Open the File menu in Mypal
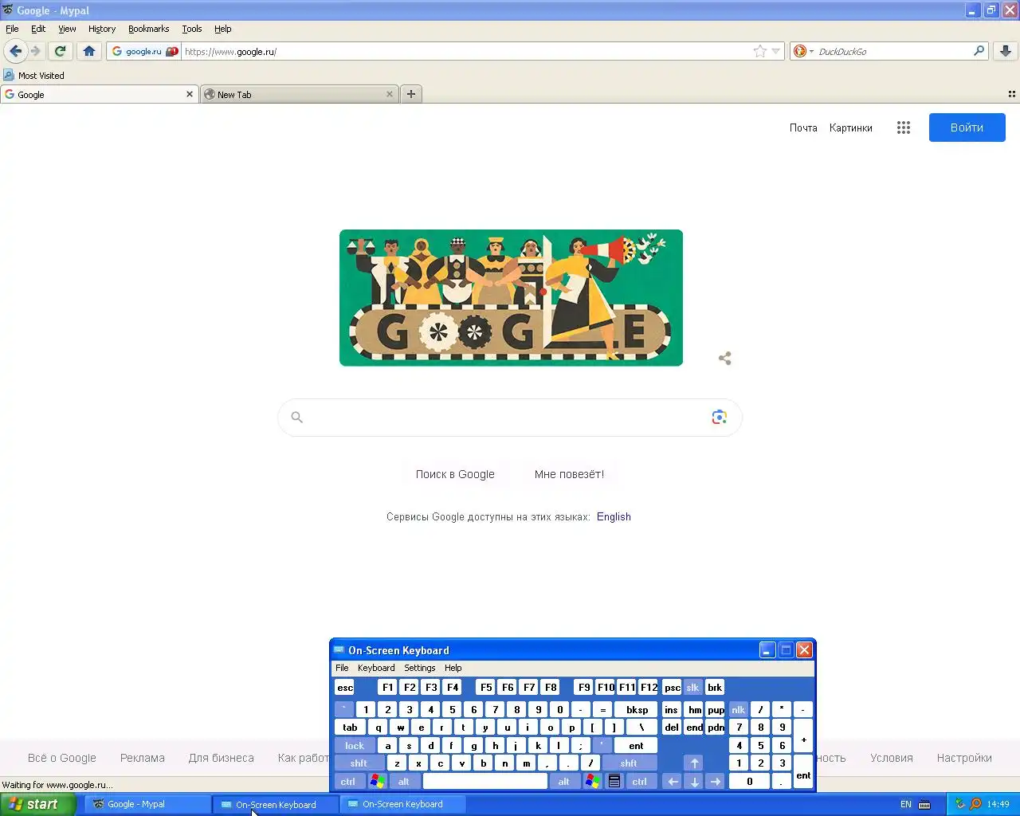The height and width of the screenshot is (816, 1020). [12, 29]
